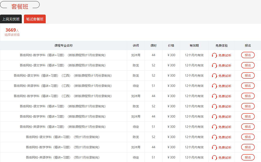Viewport: 261px width, 162px height.
Task: Click the 课程专业名称 column header
Action: pos(63,46)
